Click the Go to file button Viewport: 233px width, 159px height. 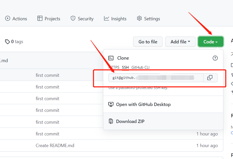point(148,42)
